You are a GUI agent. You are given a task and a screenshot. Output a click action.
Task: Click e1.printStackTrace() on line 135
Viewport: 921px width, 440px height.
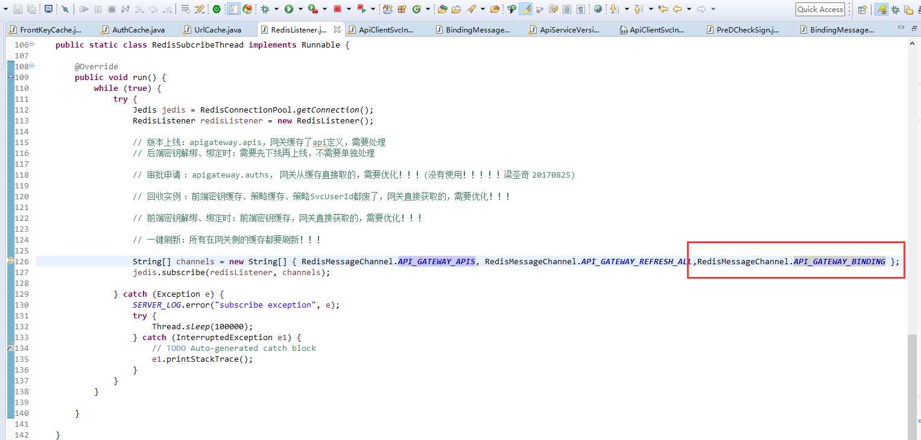click(203, 359)
